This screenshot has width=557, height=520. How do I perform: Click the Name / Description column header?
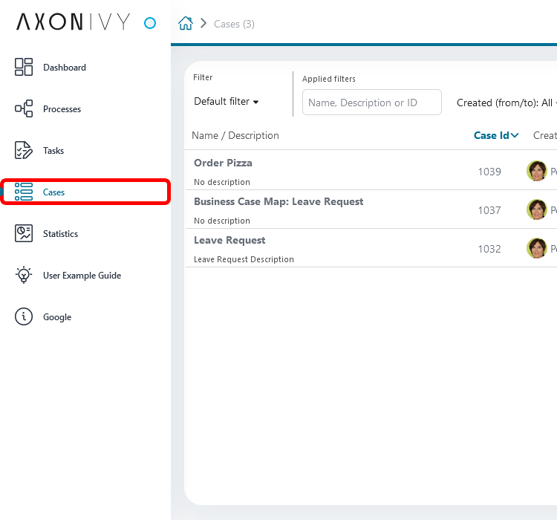[235, 135]
